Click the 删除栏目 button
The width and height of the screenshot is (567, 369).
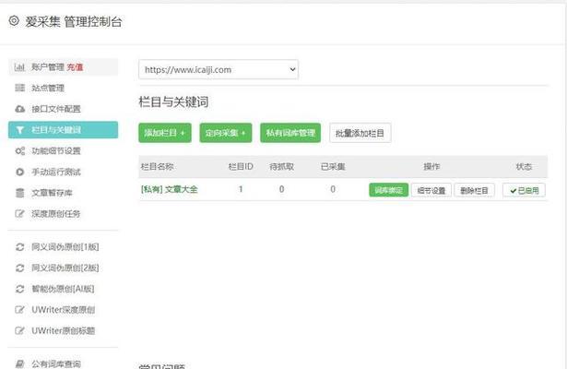point(475,190)
